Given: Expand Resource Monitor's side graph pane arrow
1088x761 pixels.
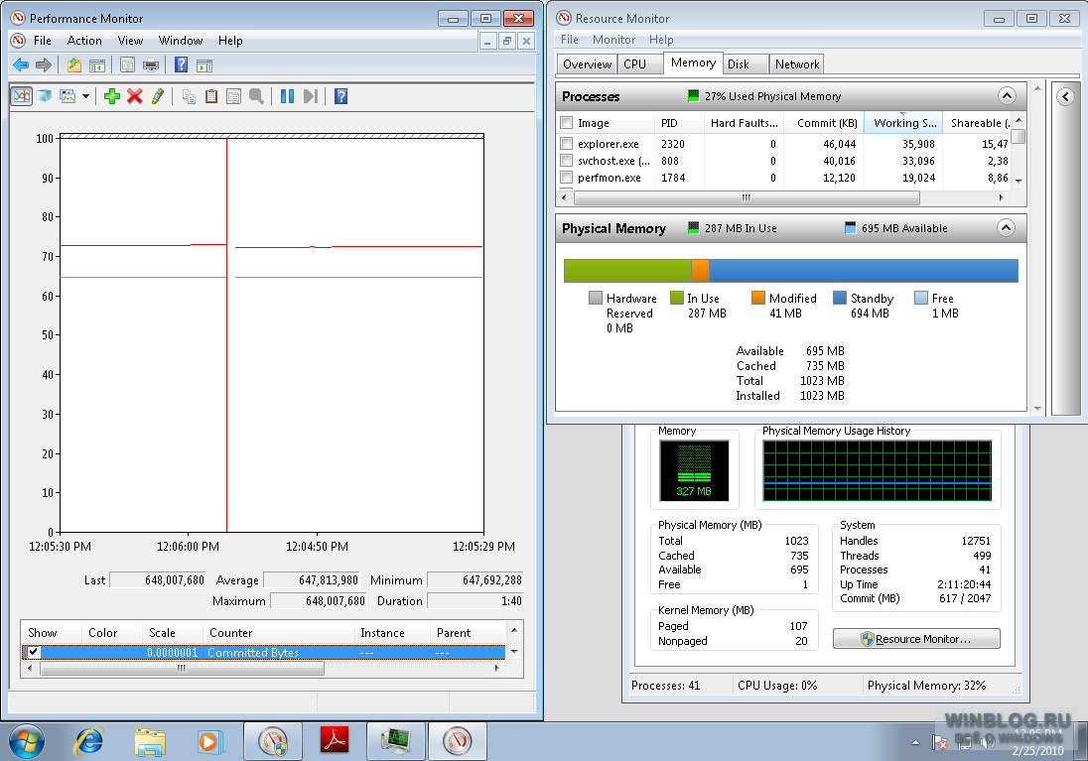Looking at the screenshot, I should click(x=1066, y=96).
